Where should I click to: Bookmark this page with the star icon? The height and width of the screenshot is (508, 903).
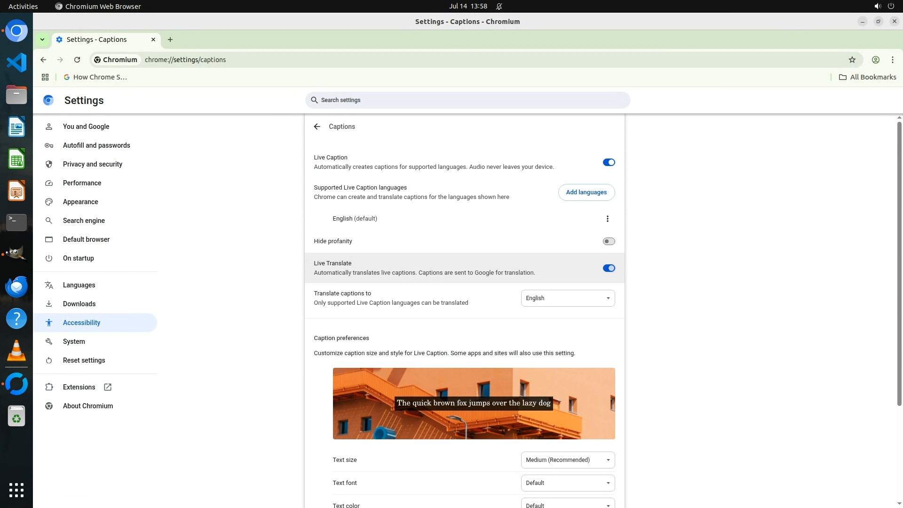pos(852,60)
